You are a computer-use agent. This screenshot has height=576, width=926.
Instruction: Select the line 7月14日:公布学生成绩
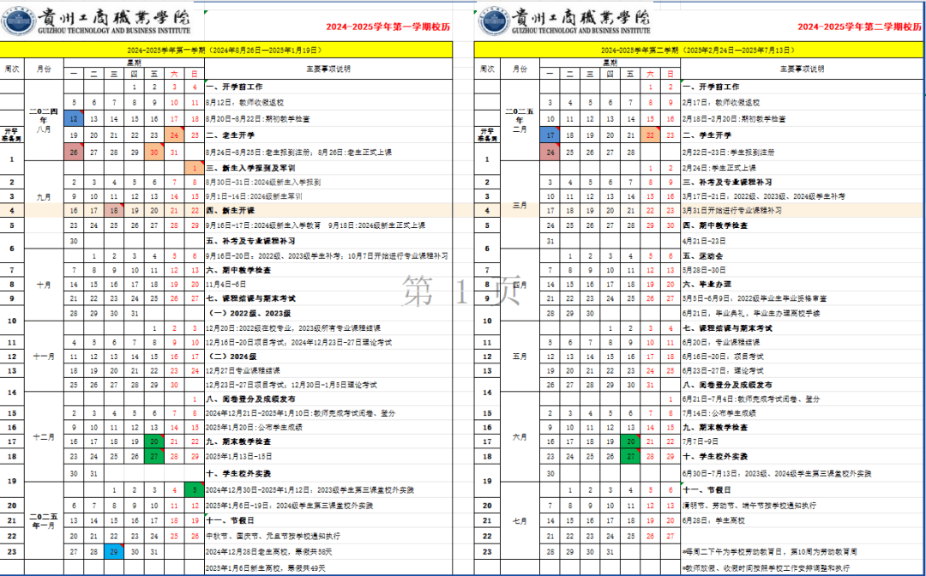tap(719, 413)
